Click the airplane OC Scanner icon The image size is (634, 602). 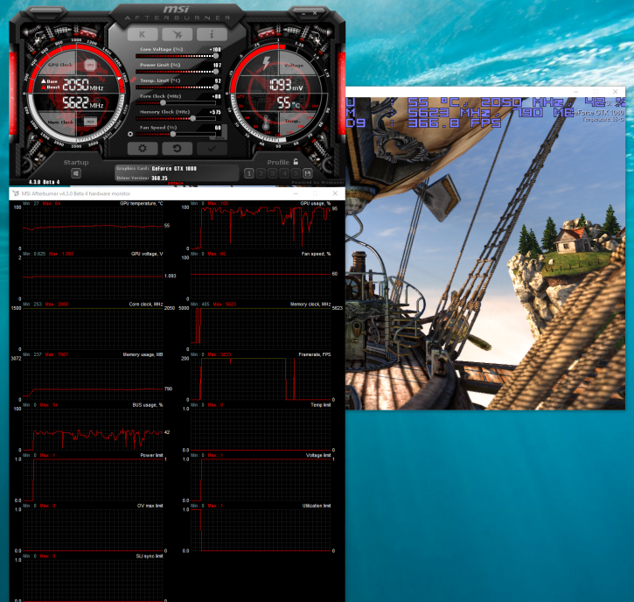[178, 34]
